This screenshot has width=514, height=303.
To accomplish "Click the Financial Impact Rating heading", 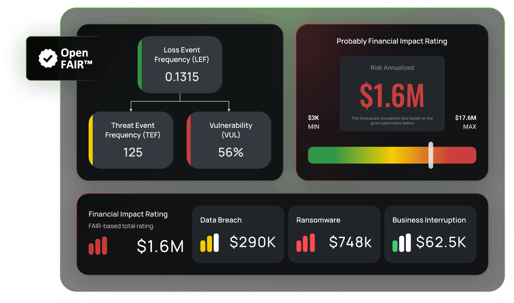I will [128, 214].
